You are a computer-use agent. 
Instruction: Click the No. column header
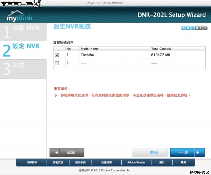click(x=73, y=49)
